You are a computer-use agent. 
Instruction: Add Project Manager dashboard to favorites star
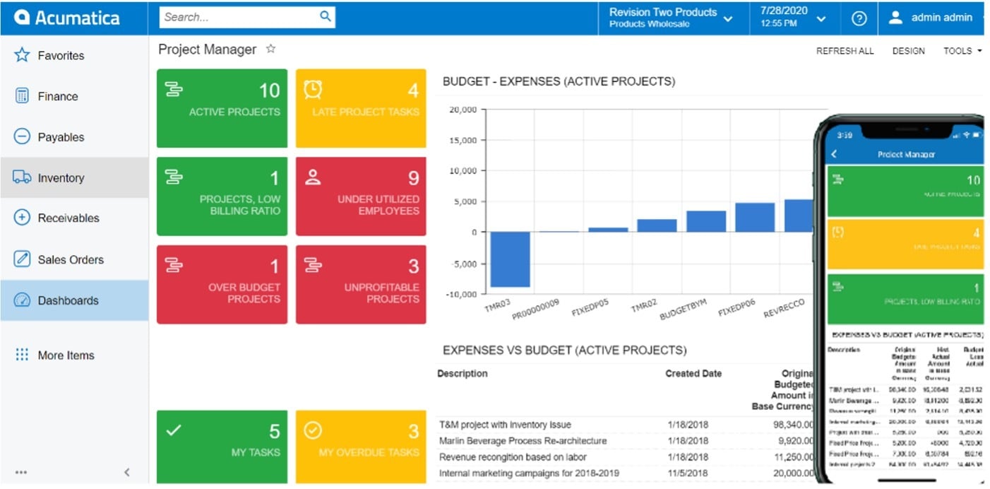tap(270, 49)
